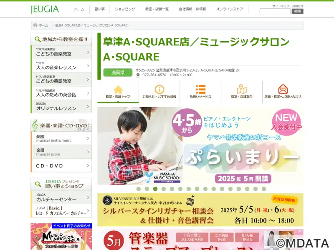Expand the 大人の音楽レッスン arrow

click(x=88, y=66)
